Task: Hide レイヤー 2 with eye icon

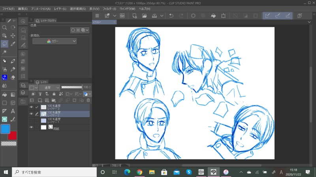Action: tap(31, 114)
